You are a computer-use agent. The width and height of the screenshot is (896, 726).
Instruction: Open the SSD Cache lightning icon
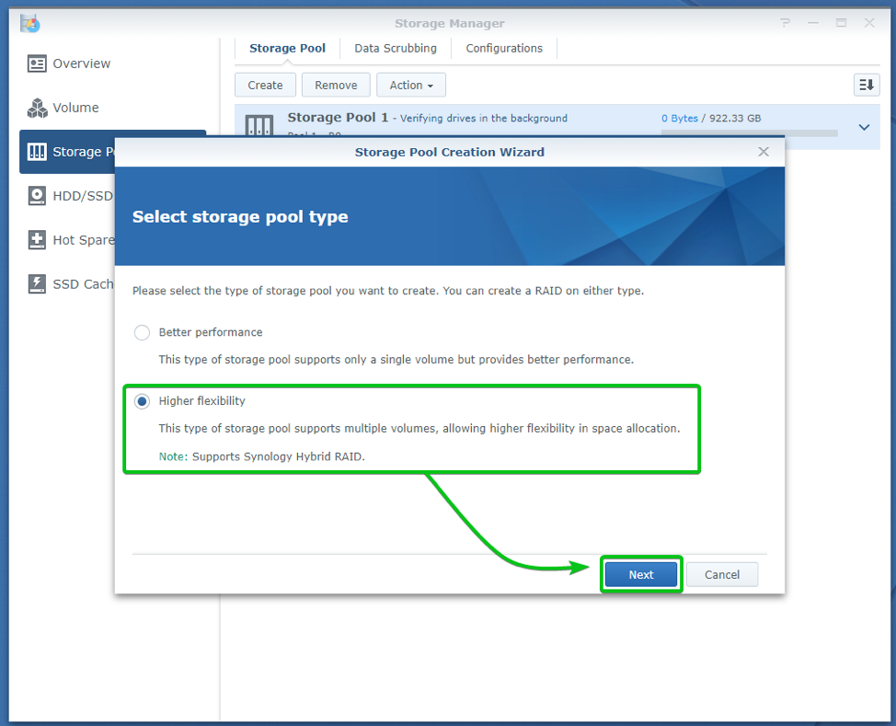[x=37, y=284]
